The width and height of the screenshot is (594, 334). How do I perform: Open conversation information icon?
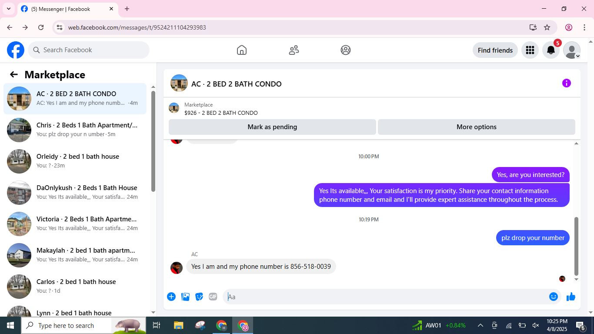tap(566, 83)
